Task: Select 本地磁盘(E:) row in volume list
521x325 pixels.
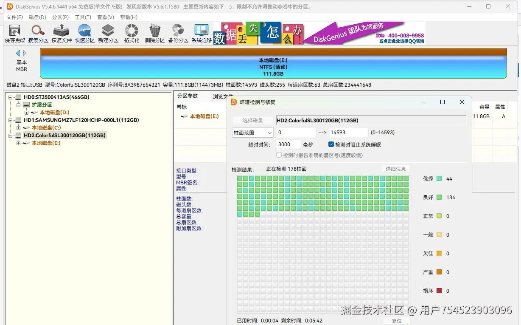Action: point(204,116)
